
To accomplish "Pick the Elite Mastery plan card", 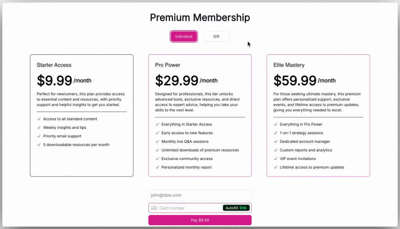I will (318, 115).
